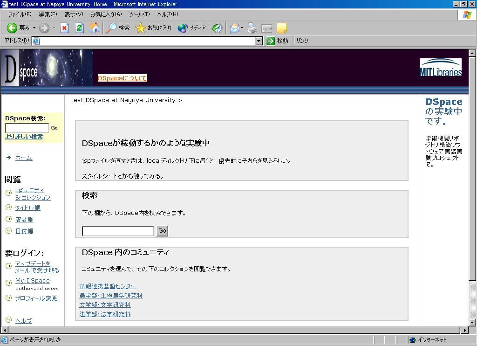Click the MIT Libraries logo
This screenshot has width=477, height=346.
pos(441,67)
